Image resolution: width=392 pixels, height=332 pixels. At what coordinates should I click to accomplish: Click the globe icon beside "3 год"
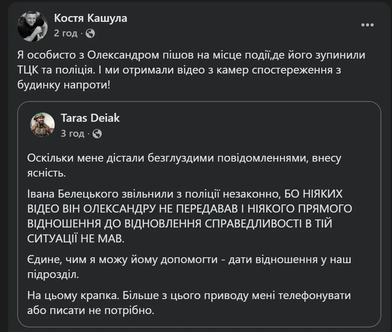click(98, 134)
